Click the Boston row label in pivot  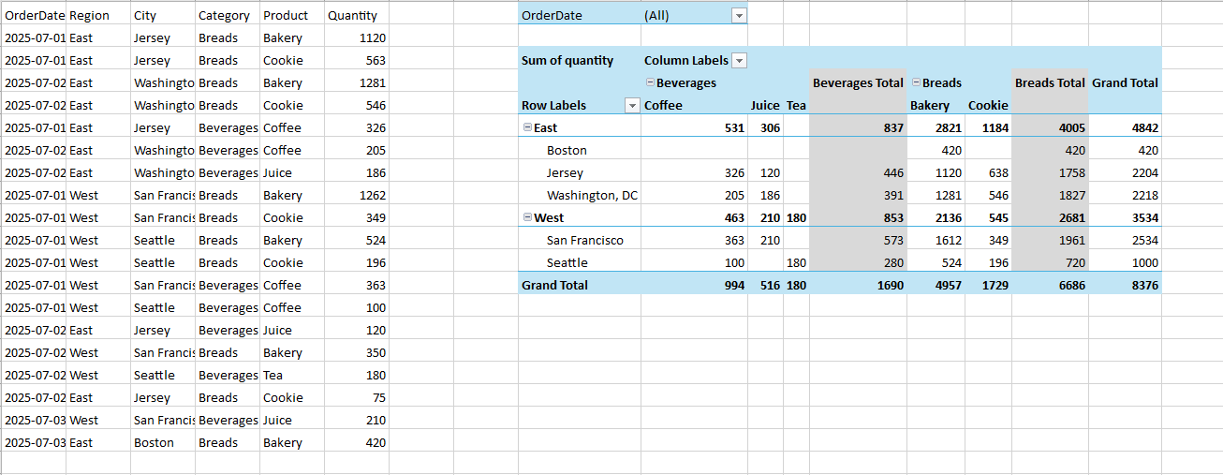coord(567,151)
